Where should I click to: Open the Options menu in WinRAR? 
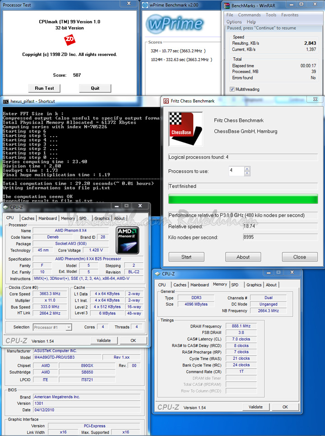click(x=234, y=22)
